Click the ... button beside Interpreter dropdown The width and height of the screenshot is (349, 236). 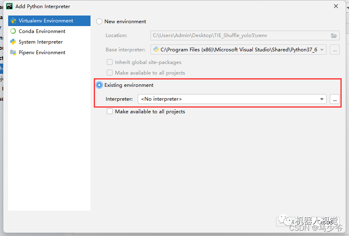click(x=335, y=99)
